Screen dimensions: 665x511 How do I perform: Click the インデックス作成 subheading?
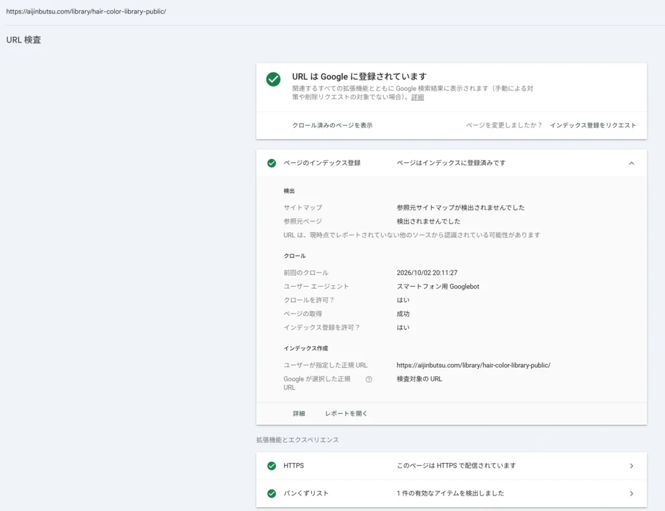coord(305,348)
